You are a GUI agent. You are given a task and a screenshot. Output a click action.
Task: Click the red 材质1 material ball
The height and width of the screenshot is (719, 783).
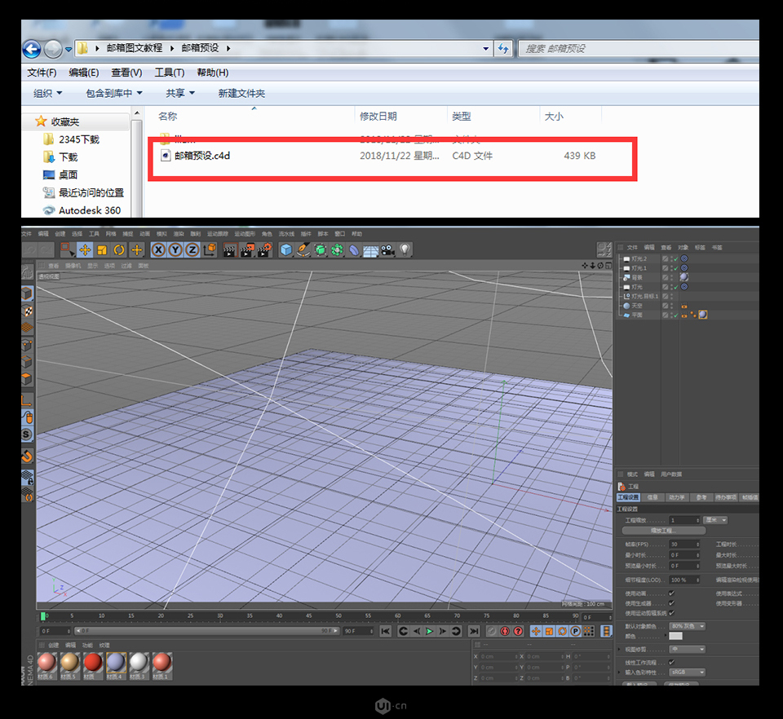[162, 662]
